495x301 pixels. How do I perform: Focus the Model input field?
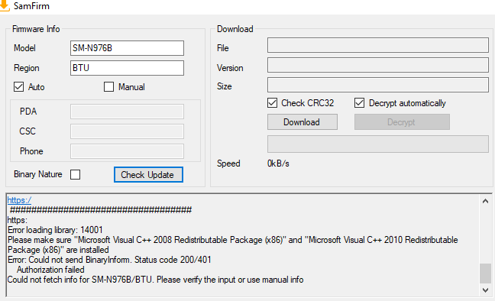[127, 48]
